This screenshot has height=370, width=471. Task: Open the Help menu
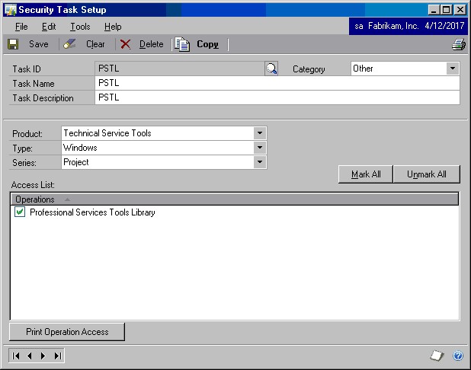tap(113, 27)
